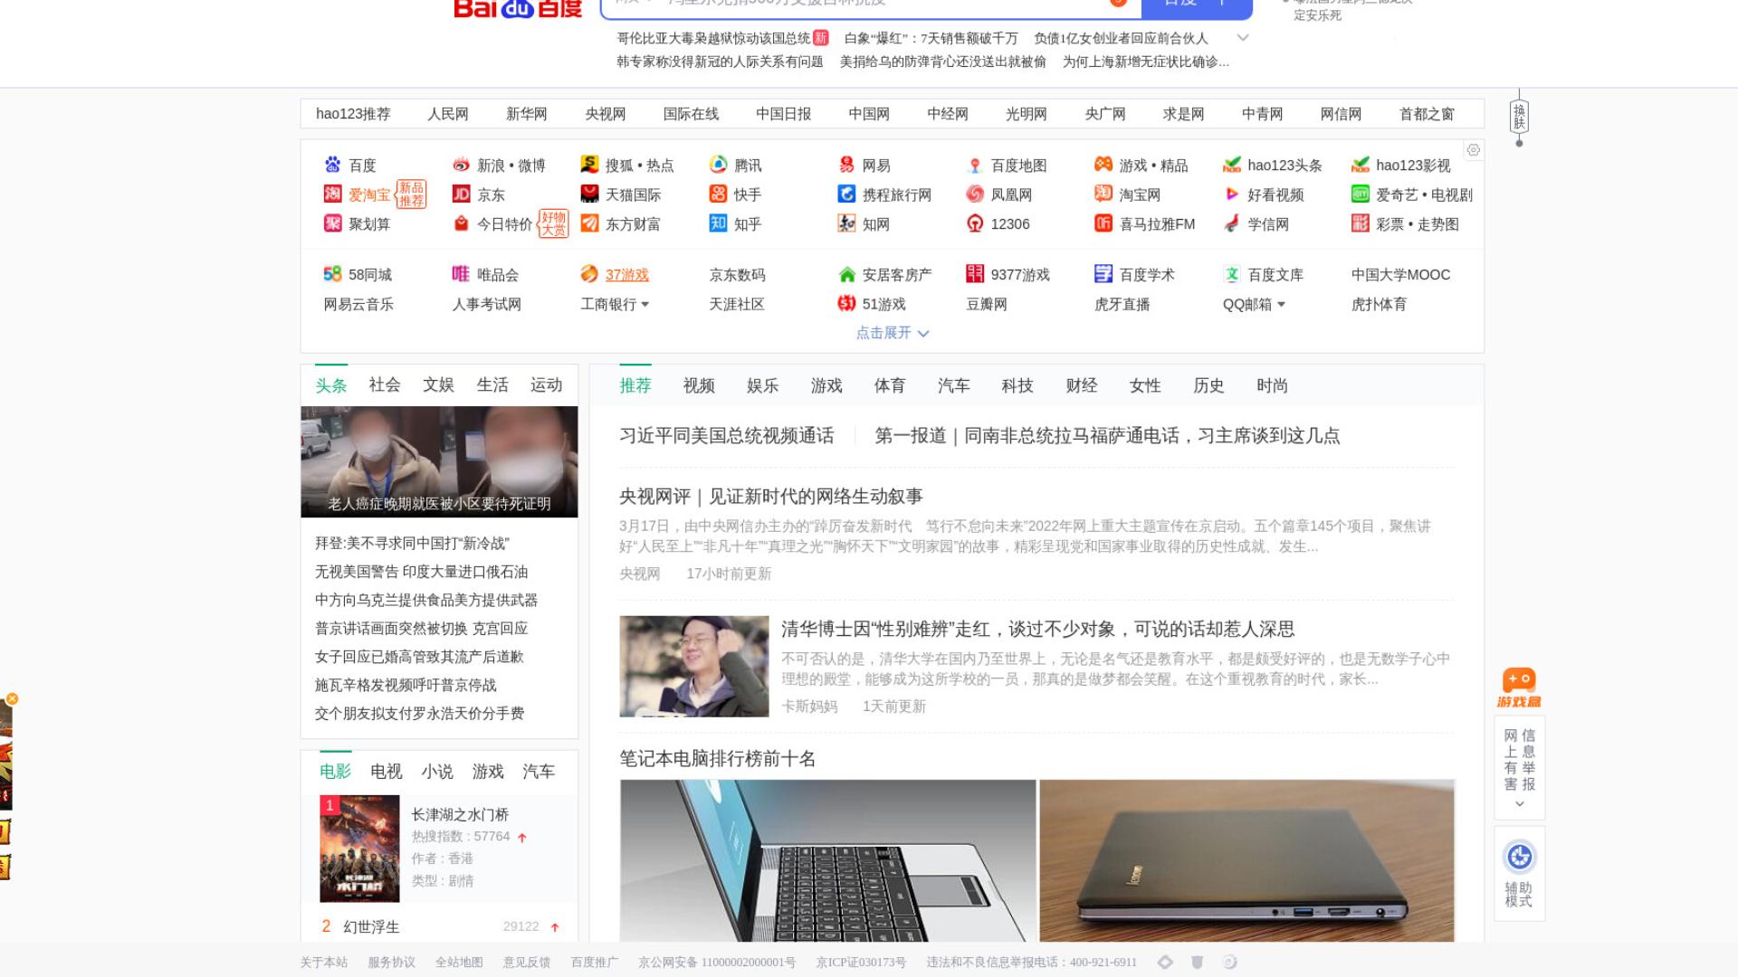The image size is (1738, 977).
Task: Open the 12306 railway icon
Action: coord(975,223)
